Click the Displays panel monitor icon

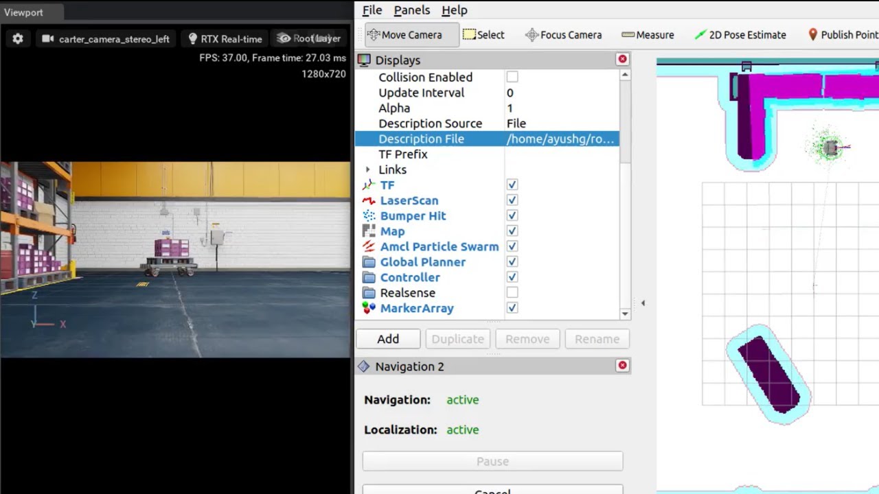coord(364,60)
